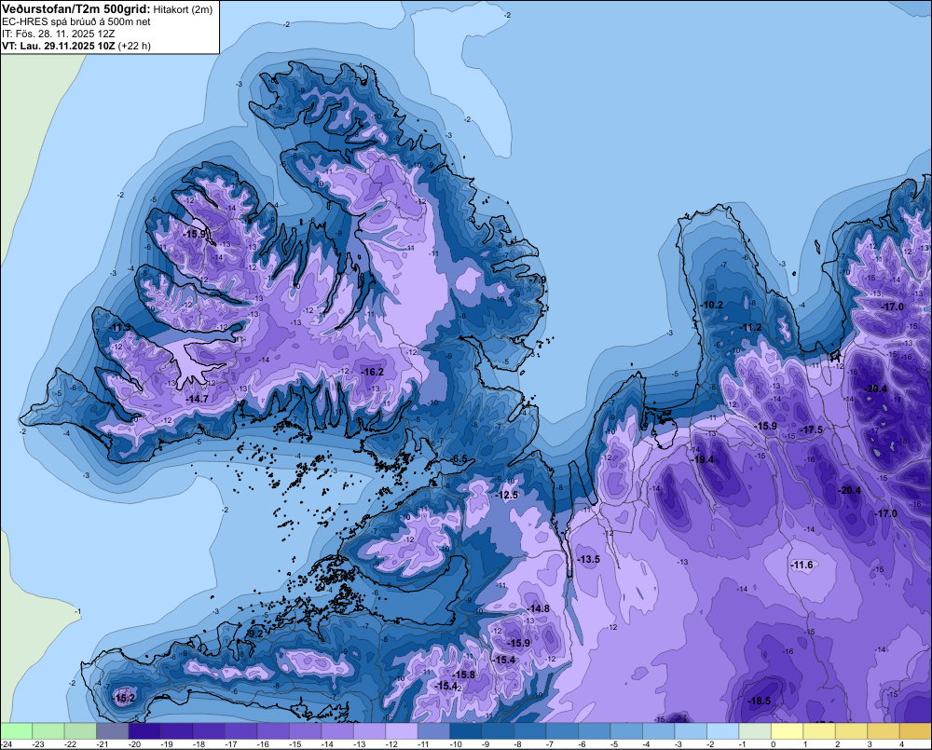Click the legend scale label -14

(327, 744)
